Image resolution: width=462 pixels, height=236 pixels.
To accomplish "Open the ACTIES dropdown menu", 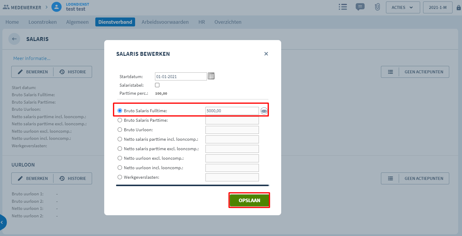I will (x=403, y=7).
